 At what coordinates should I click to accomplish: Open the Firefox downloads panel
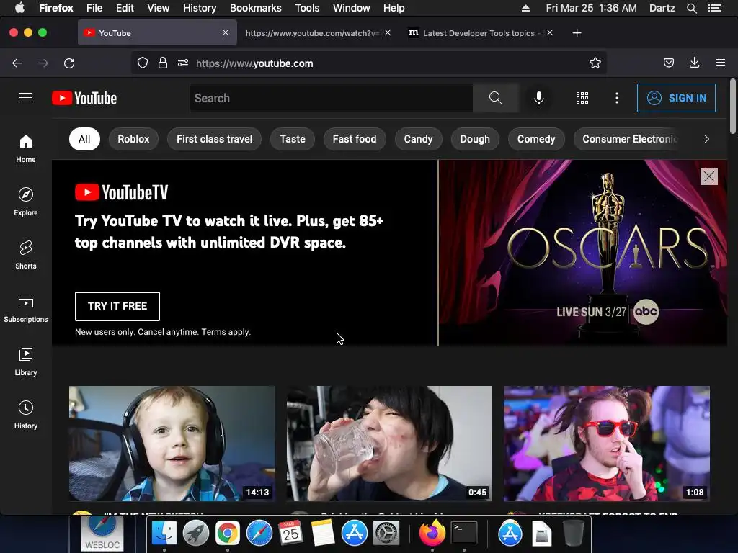pyautogui.click(x=694, y=63)
